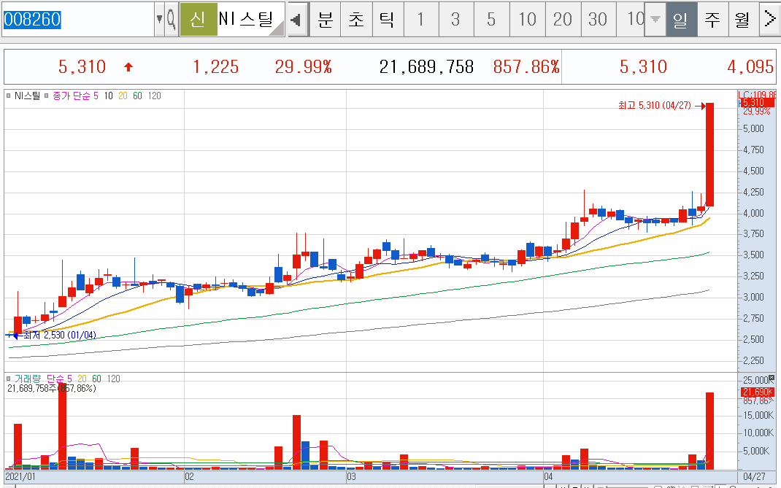The height and width of the screenshot is (488, 781).
Task: Choose the toolbar interval 10 next to 5
Action: point(528,20)
